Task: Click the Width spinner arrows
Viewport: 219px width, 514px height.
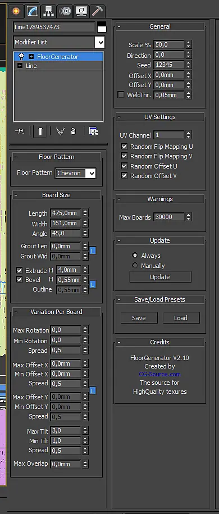Action: tap(85, 223)
